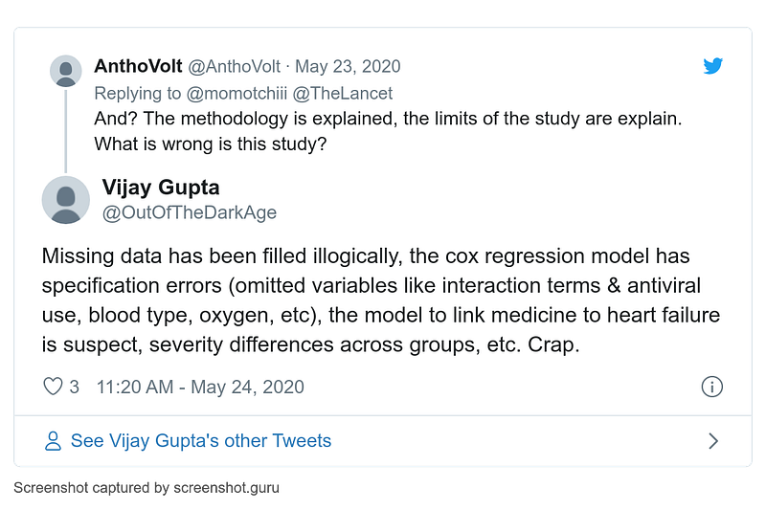Click the blurred caption below the tweet card
The width and height of the screenshot is (766, 510).
146,487
